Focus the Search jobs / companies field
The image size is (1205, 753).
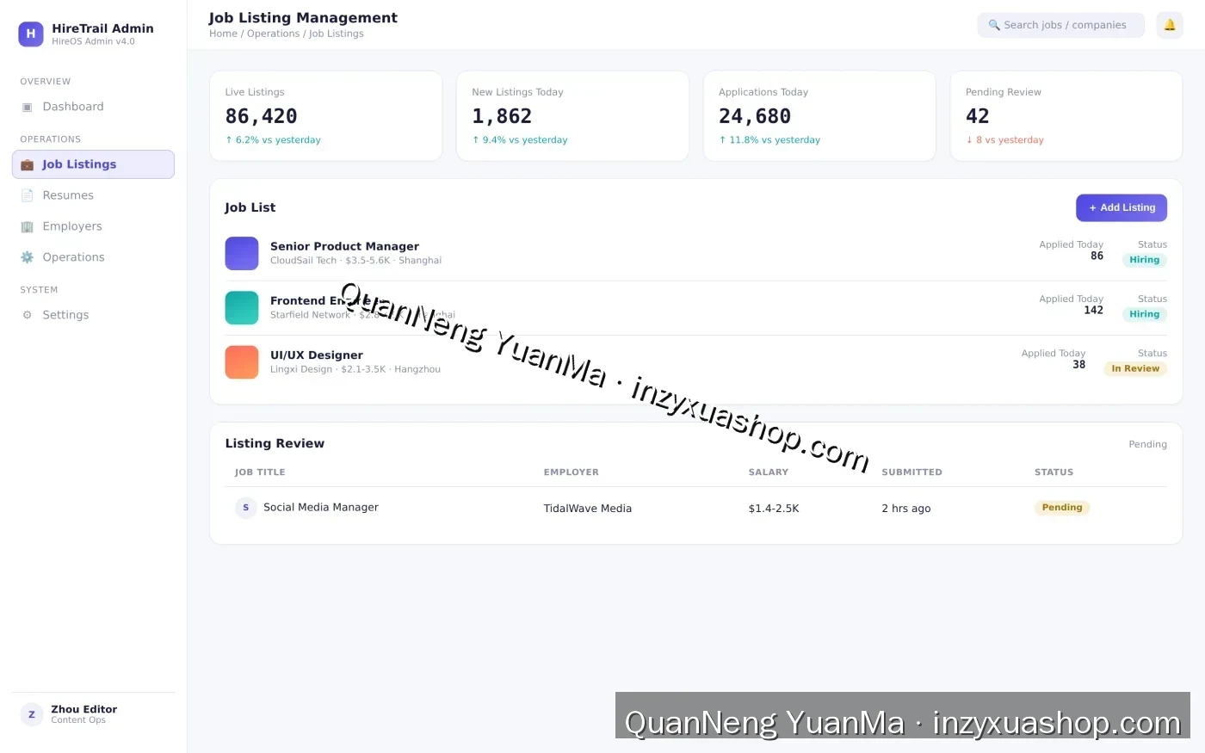[1060, 25]
